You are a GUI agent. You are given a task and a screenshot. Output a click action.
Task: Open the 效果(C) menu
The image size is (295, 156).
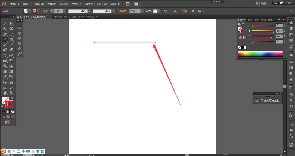click(x=76, y=4)
